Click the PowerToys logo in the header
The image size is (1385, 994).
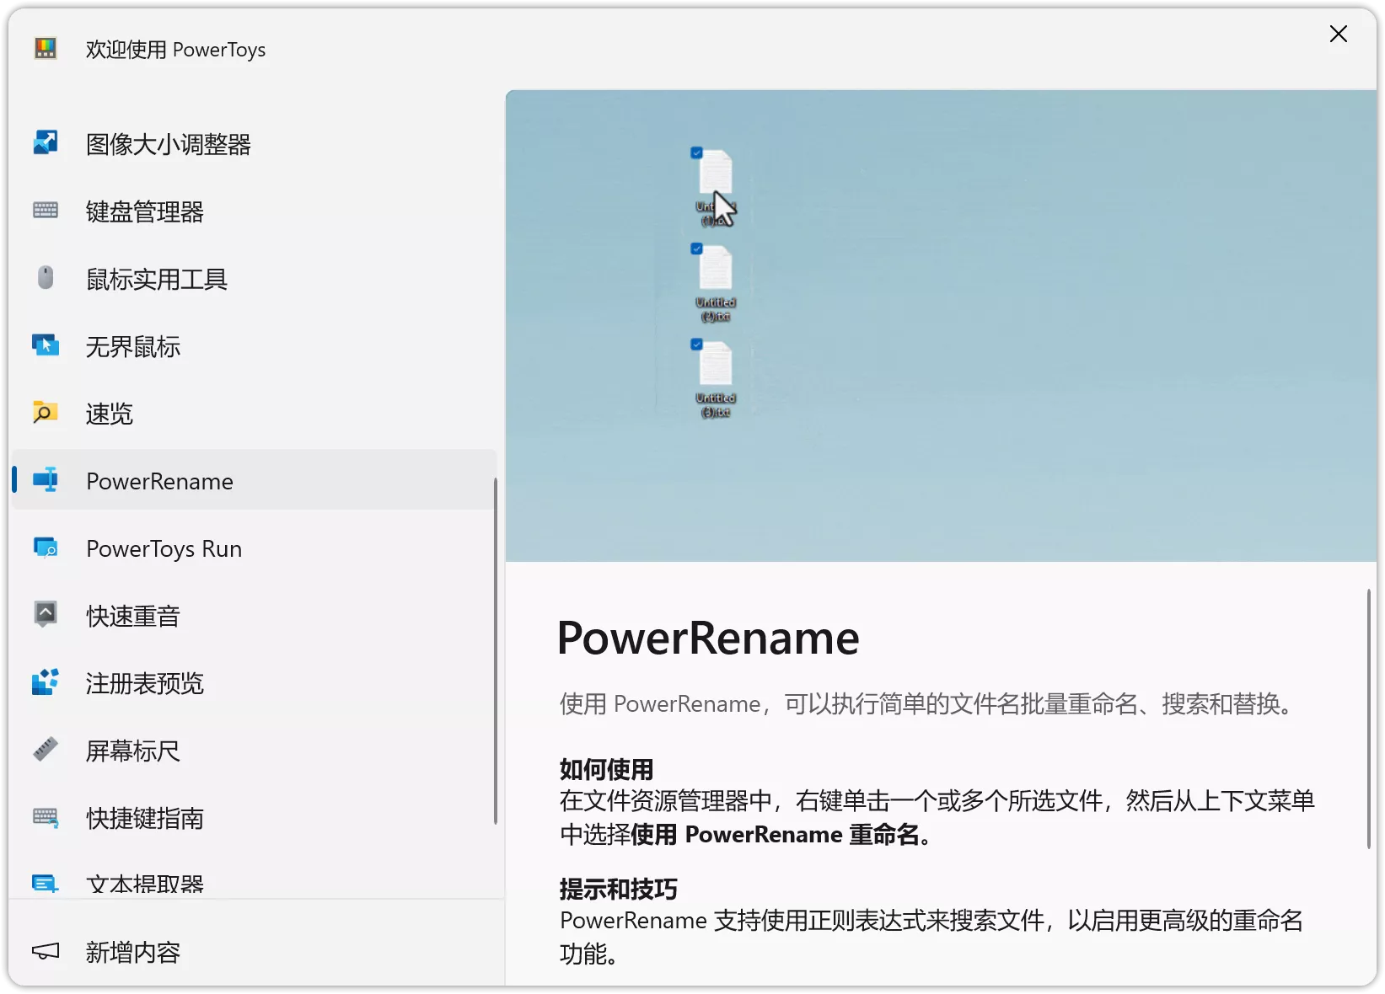tap(46, 48)
